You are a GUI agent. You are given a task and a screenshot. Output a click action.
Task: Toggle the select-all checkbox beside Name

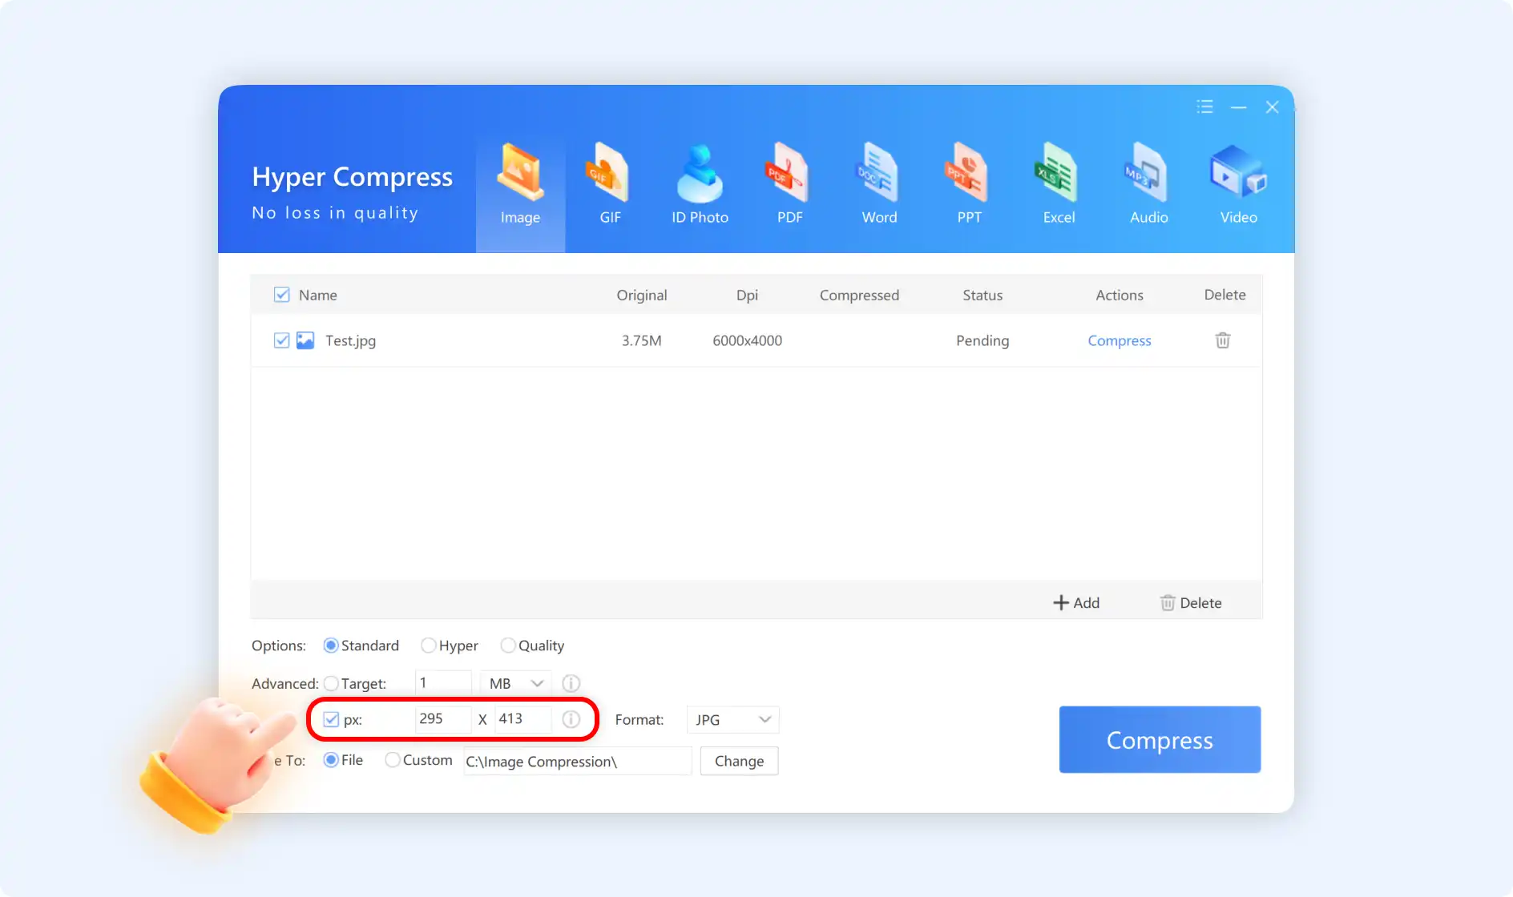(282, 295)
